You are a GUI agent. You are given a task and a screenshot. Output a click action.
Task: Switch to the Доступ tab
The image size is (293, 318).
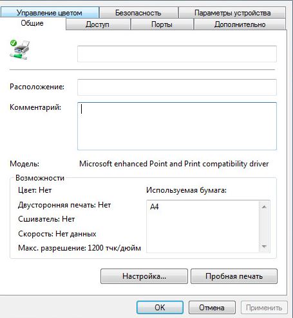coord(98,24)
